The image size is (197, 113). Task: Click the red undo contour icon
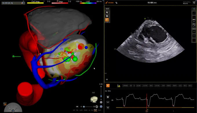click(194, 17)
